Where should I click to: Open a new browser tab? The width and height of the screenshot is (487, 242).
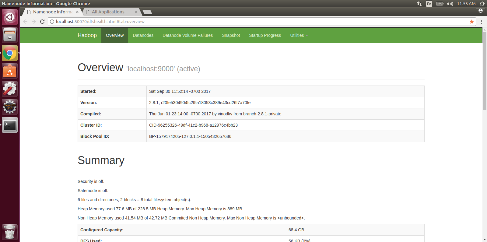(x=147, y=12)
